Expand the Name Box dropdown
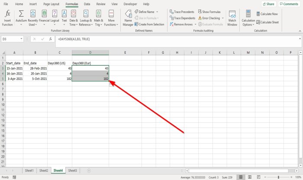Screen dimensions: 303x180 [x=21, y=39]
